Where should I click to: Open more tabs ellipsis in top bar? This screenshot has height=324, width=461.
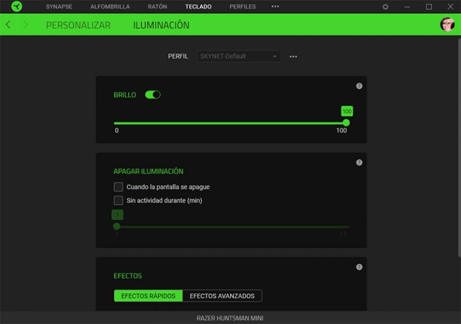[x=275, y=7]
